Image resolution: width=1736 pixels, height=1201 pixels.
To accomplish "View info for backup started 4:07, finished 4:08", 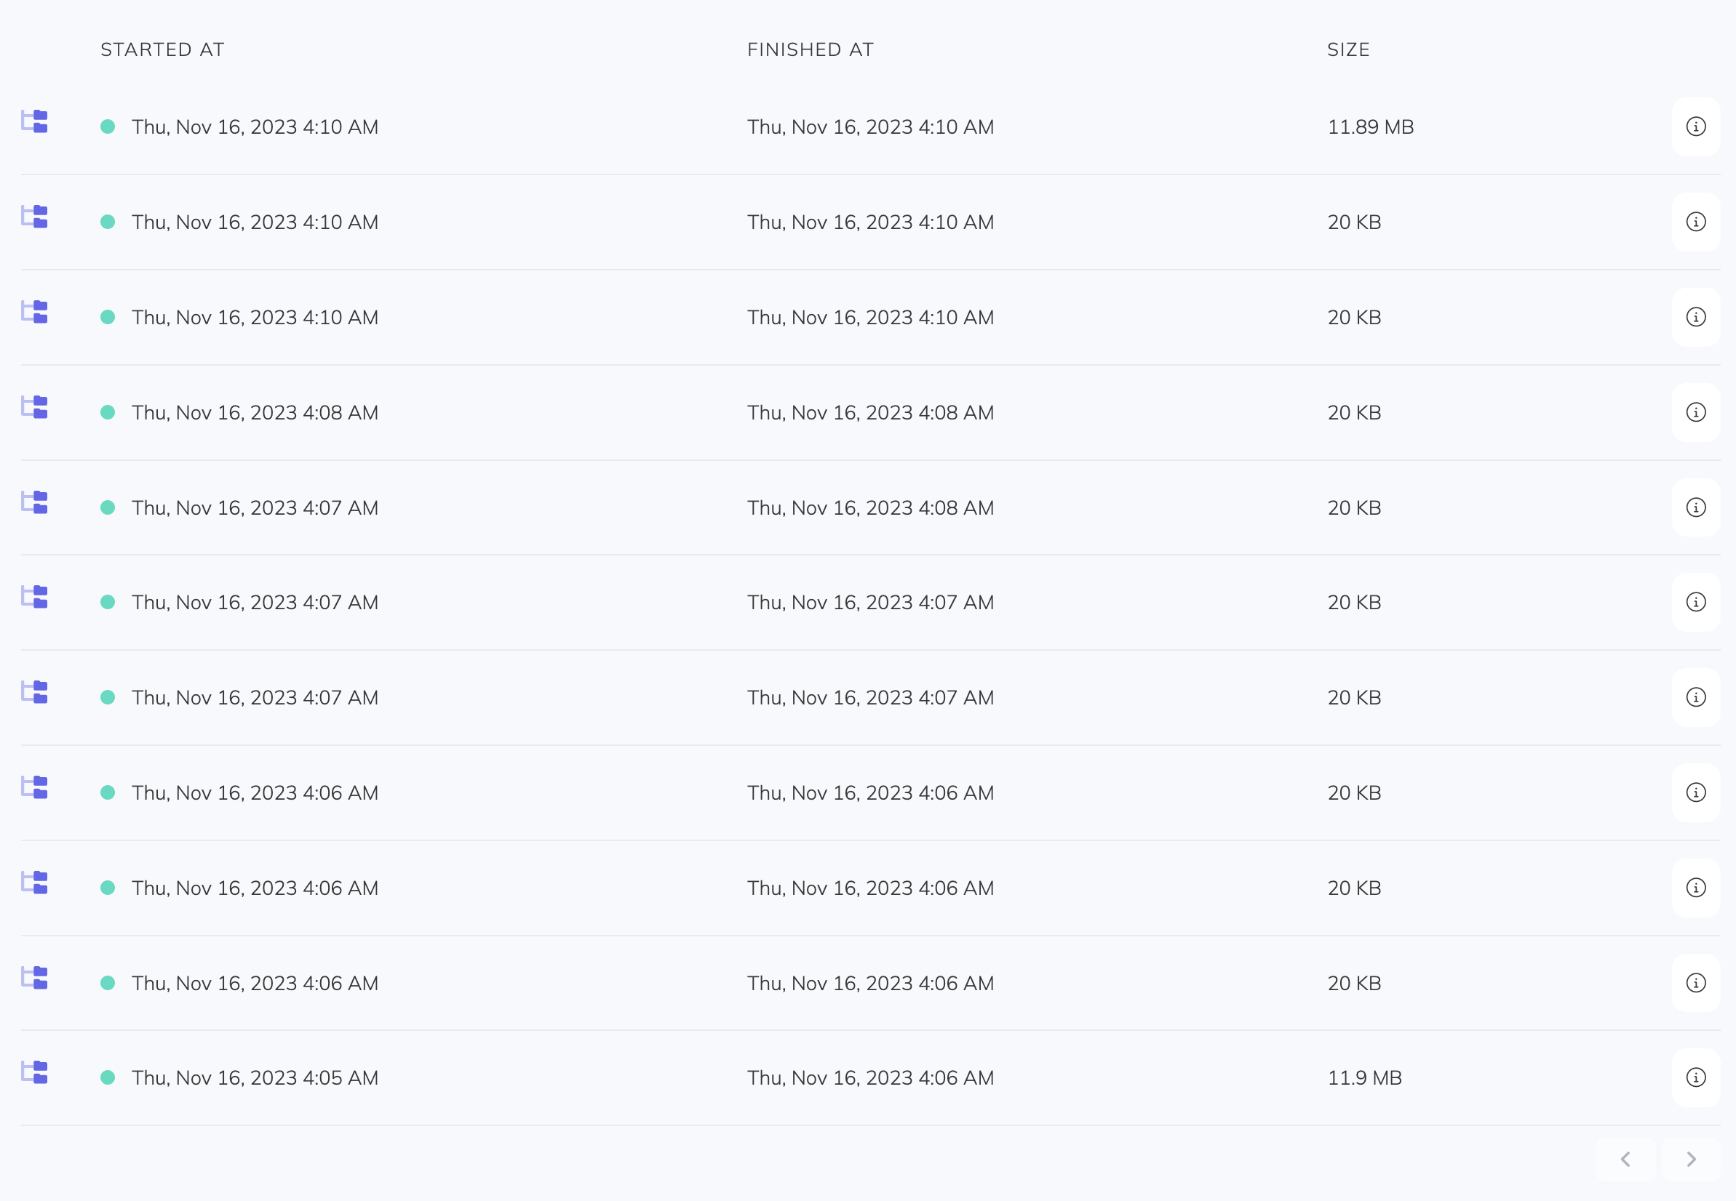I will pyautogui.click(x=1695, y=507).
